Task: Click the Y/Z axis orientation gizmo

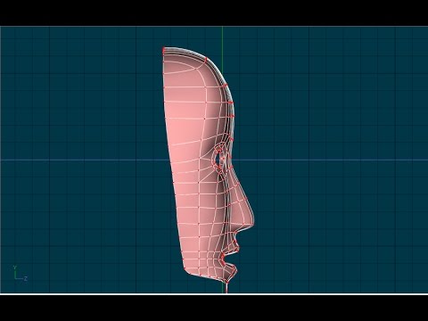Action: [20, 273]
